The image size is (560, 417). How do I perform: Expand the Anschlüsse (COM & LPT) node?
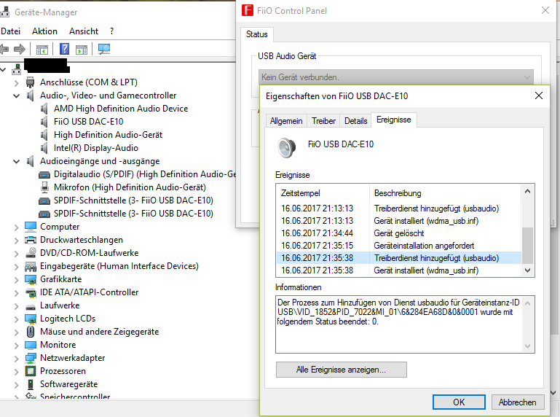[17, 83]
